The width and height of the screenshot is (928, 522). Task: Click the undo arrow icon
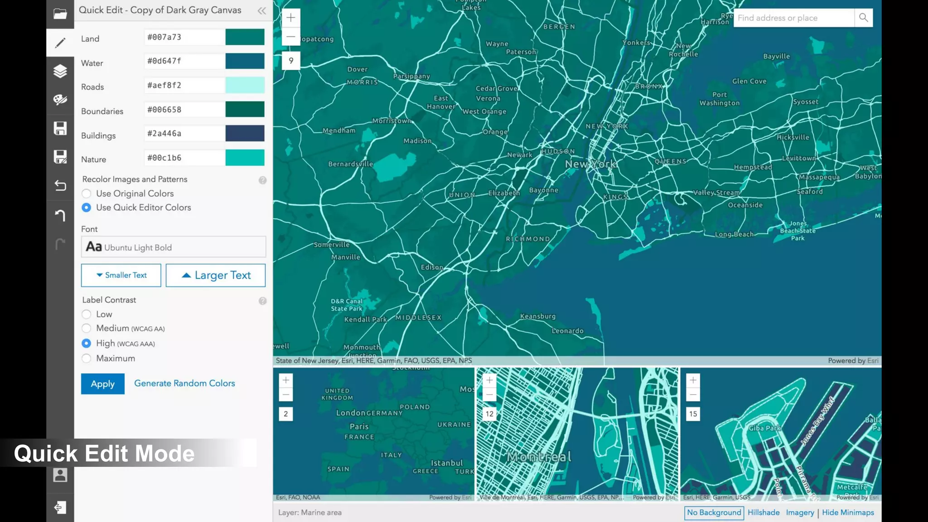click(60, 215)
